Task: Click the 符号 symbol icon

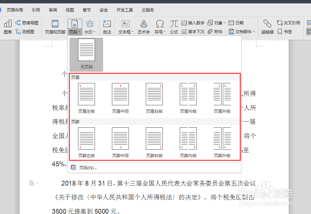Action: (x=160, y=24)
